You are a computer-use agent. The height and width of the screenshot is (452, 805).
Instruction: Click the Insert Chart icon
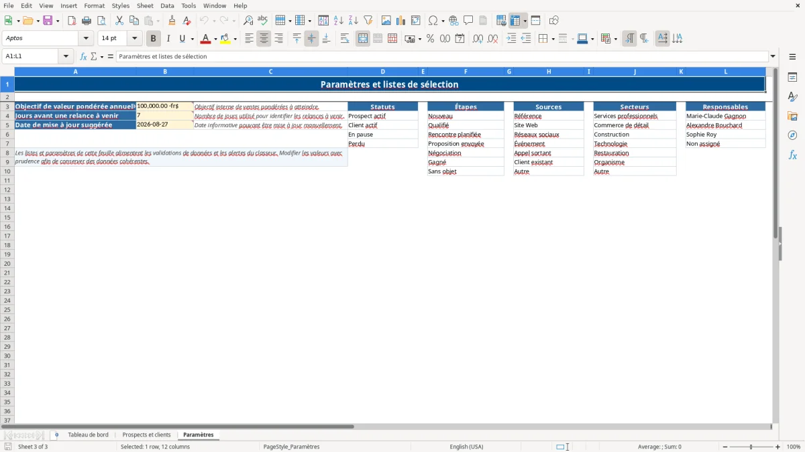coord(400,21)
